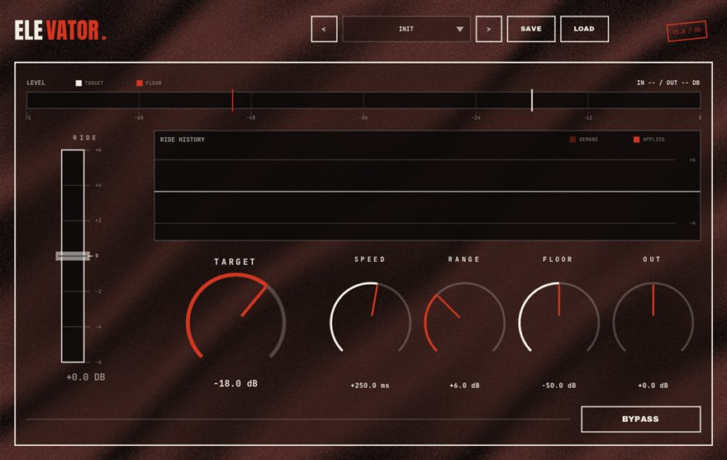Click the -24 tick on the level scale
This screenshot has height=460, width=727.
[x=476, y=118]
